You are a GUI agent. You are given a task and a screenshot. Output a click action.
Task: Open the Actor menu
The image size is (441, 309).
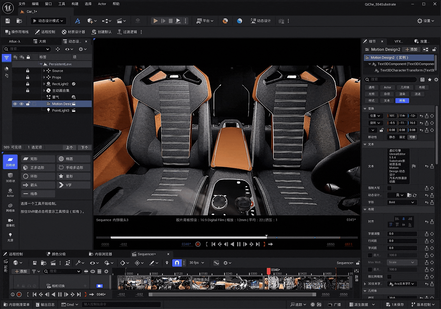coord(102,4)
